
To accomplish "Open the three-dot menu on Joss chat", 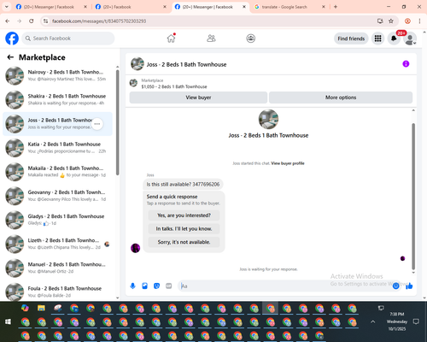I will click(x=97, y=124).
